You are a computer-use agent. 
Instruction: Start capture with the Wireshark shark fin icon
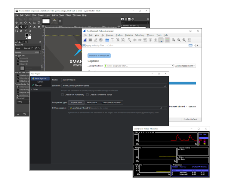[85, 40]
